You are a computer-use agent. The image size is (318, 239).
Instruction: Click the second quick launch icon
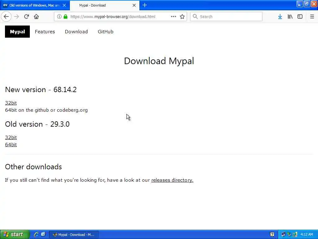tap(43, 234)
